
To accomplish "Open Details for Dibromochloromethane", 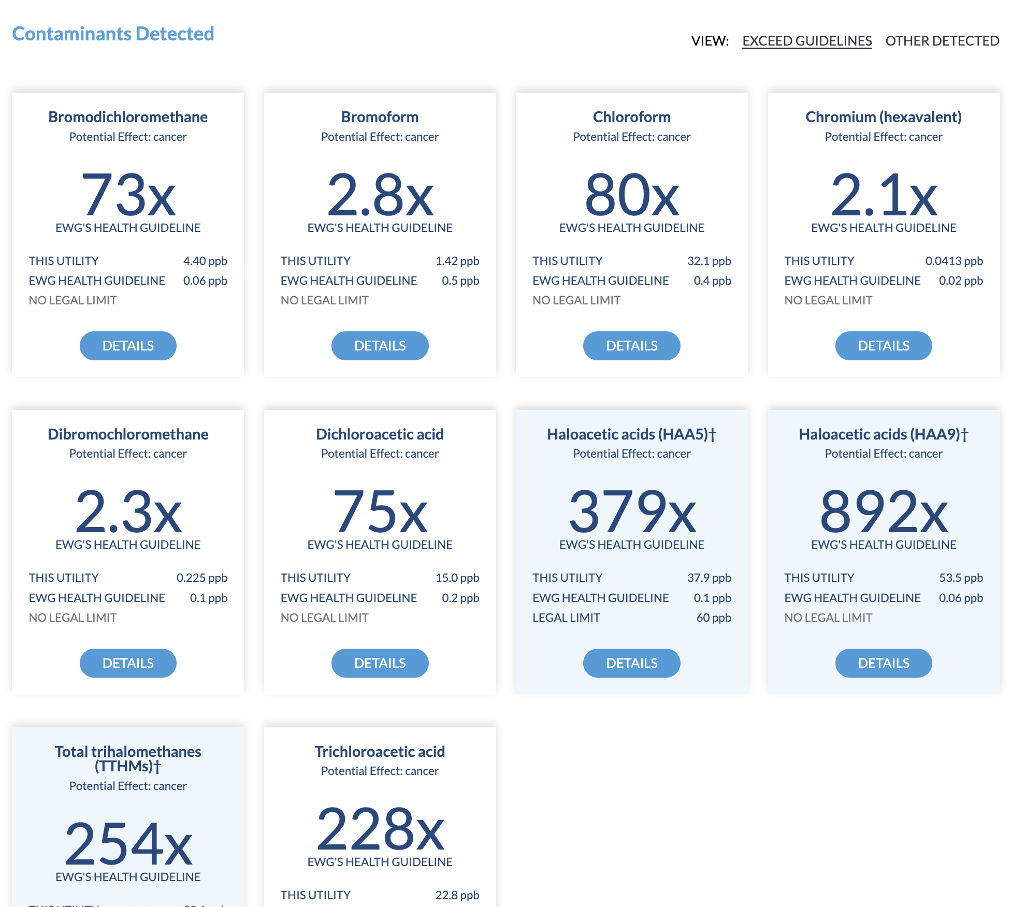I will 128,663.
